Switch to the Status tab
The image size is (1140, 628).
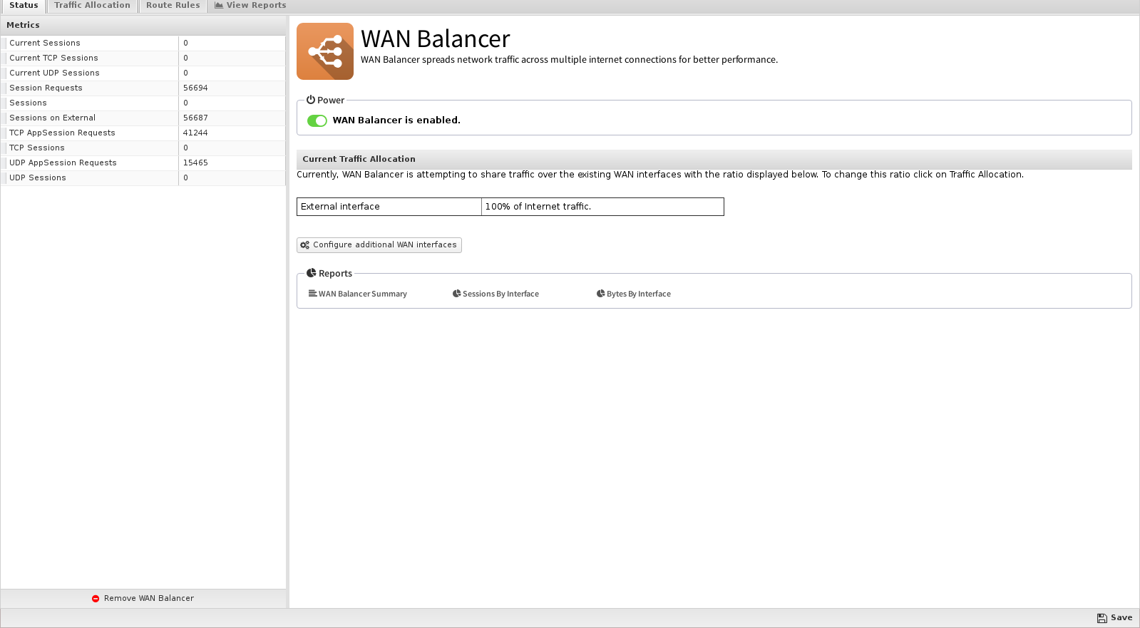click(24, 6)
